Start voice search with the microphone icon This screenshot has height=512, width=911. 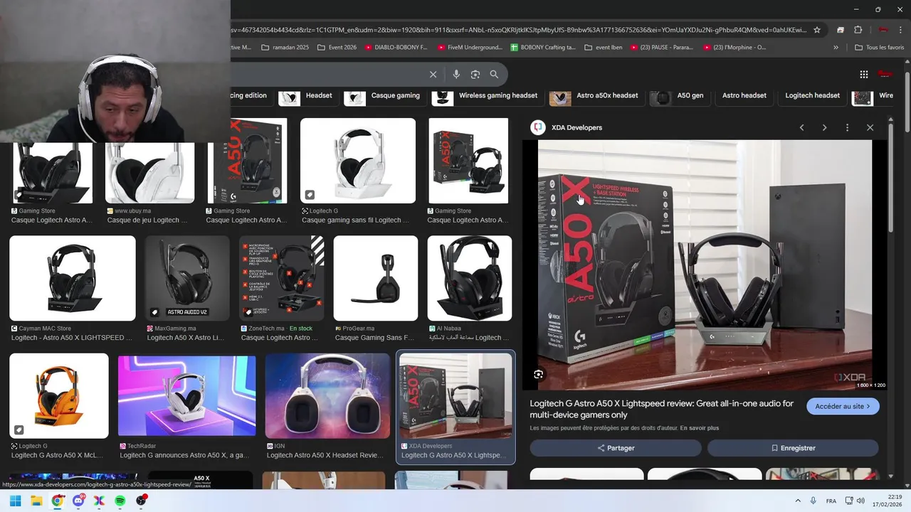(456, 74)
